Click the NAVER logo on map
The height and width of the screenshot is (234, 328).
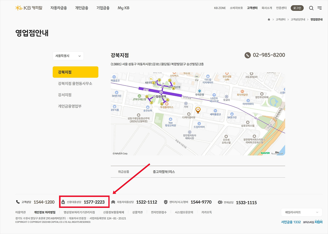265,153
